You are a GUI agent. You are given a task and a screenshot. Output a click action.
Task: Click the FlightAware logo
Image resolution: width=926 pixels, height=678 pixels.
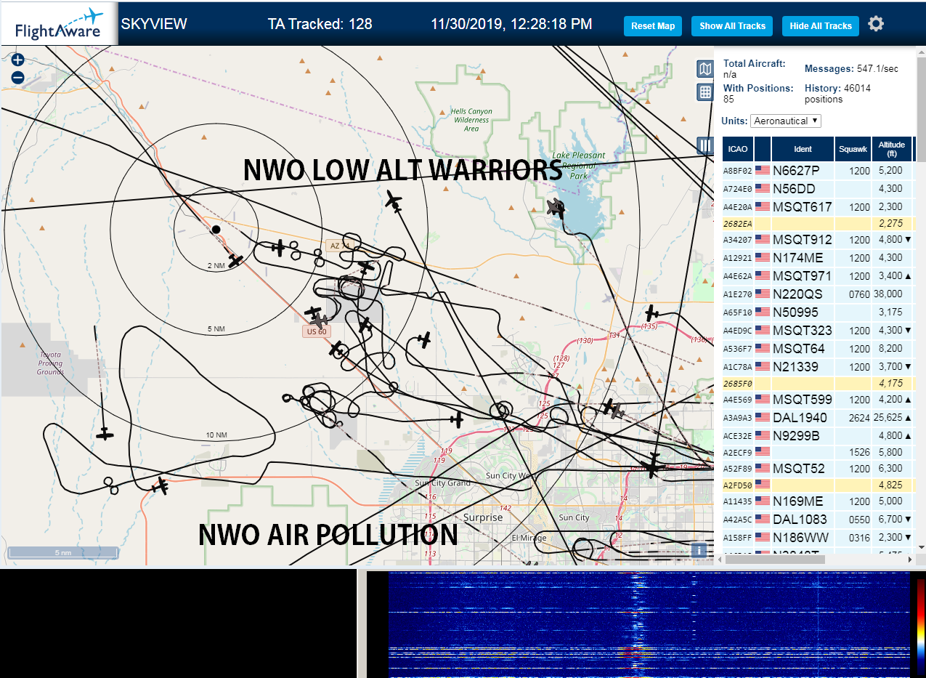click(x=60, y=24)
